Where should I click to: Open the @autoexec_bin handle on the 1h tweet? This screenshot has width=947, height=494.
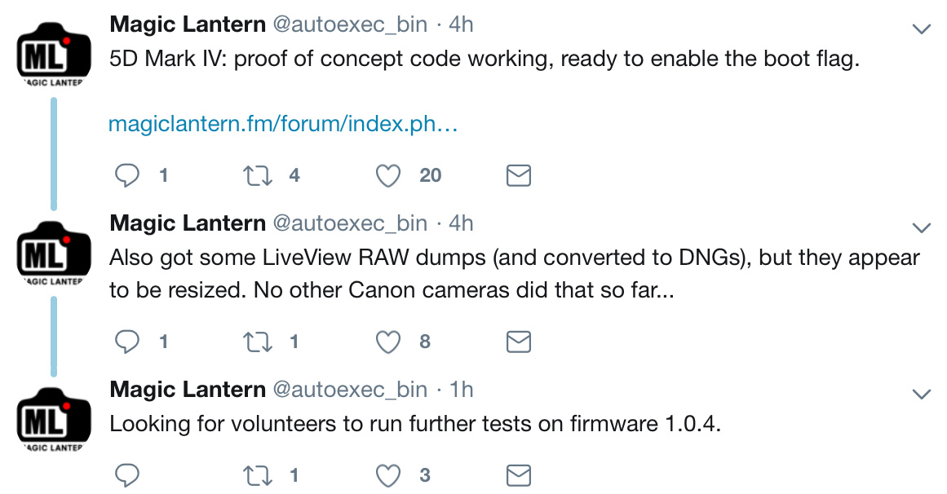pos(350,390)
